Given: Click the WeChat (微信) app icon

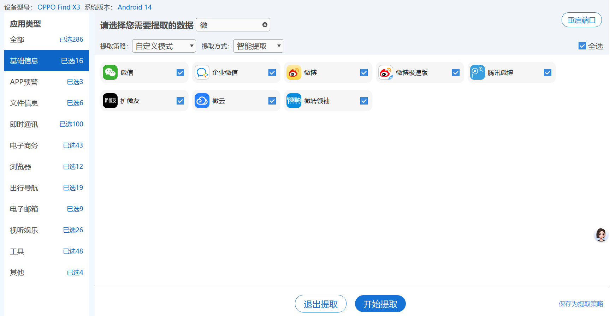Looking at the screenshot, I should [110, 72].
